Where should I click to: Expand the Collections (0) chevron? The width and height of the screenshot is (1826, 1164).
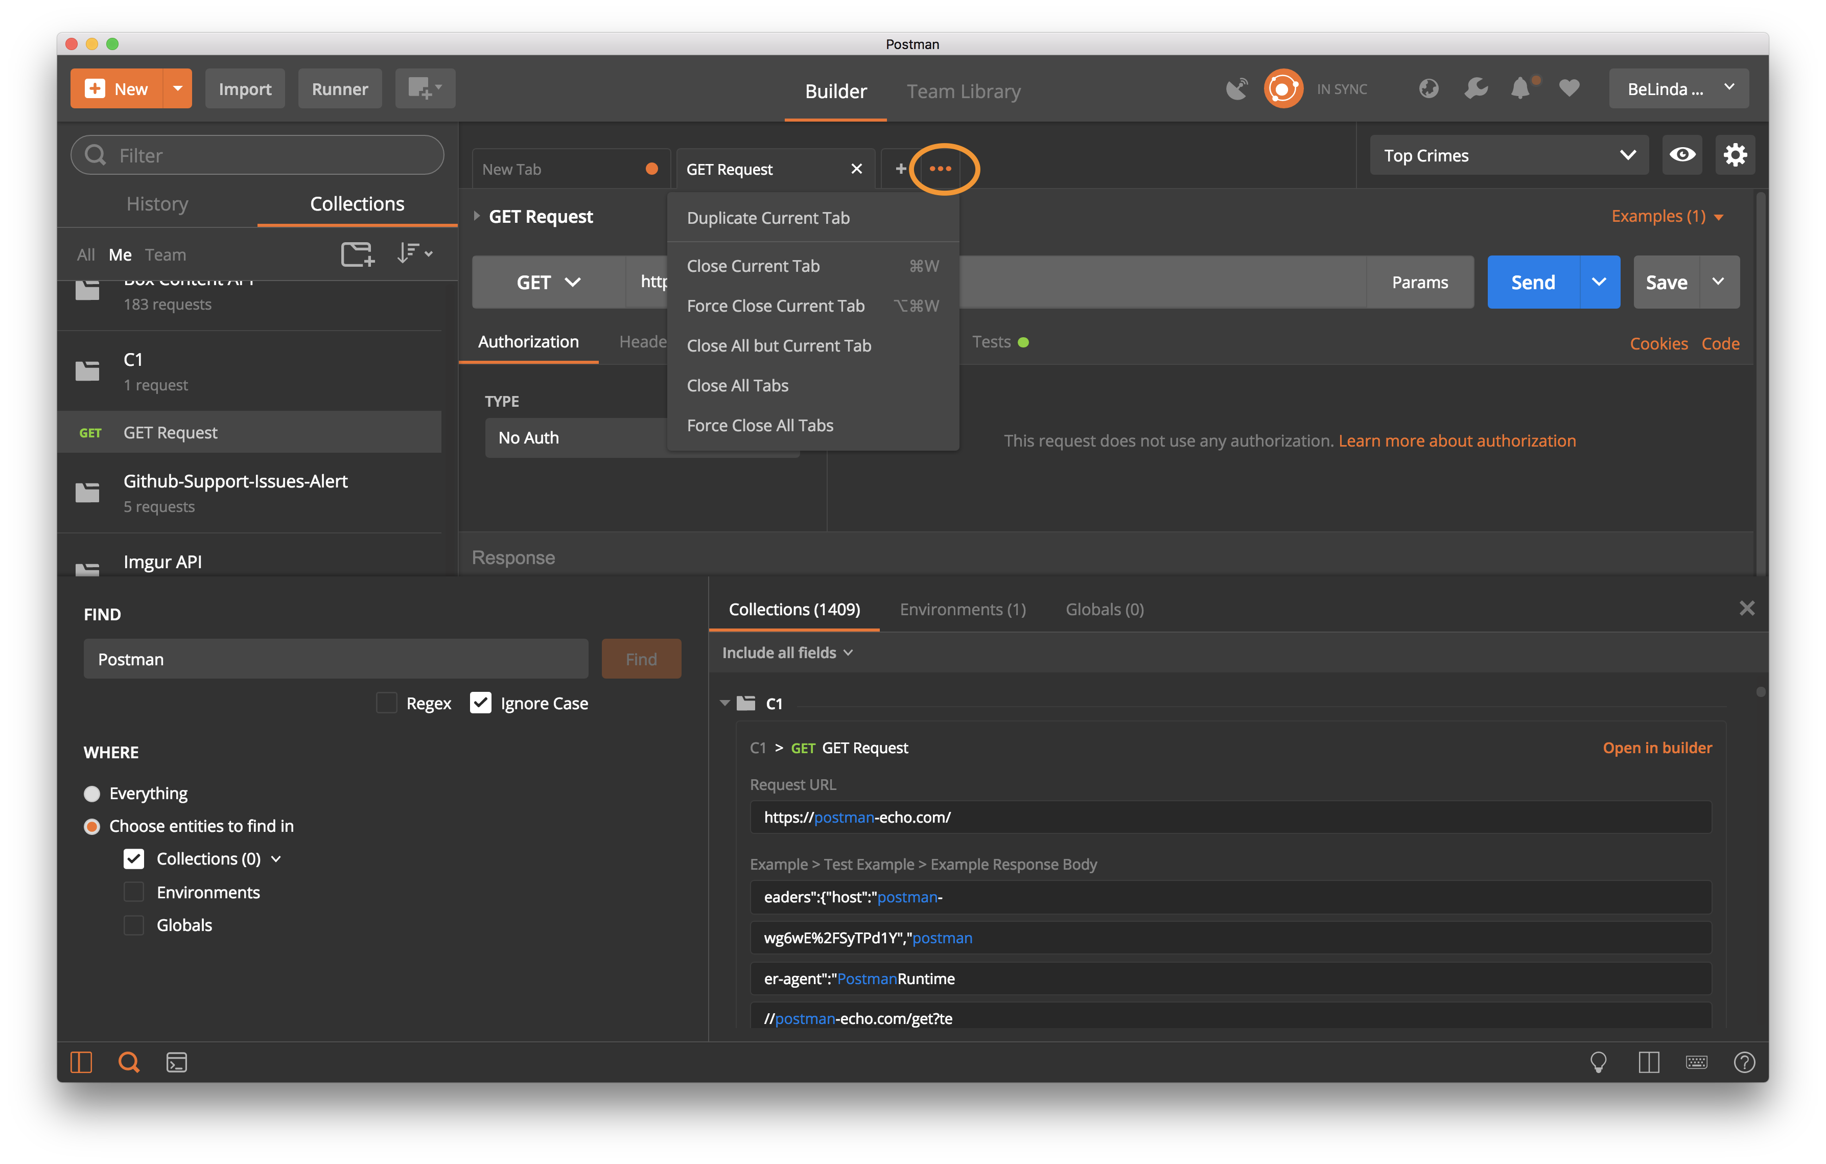(276, 858)
